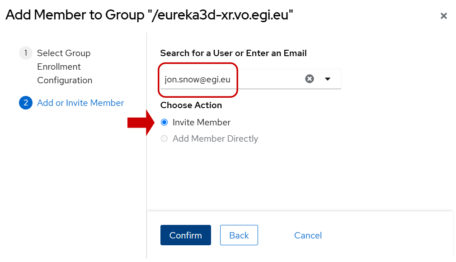Click the step 2 number circle
456x262 pixels.
(x=26, y=103)
